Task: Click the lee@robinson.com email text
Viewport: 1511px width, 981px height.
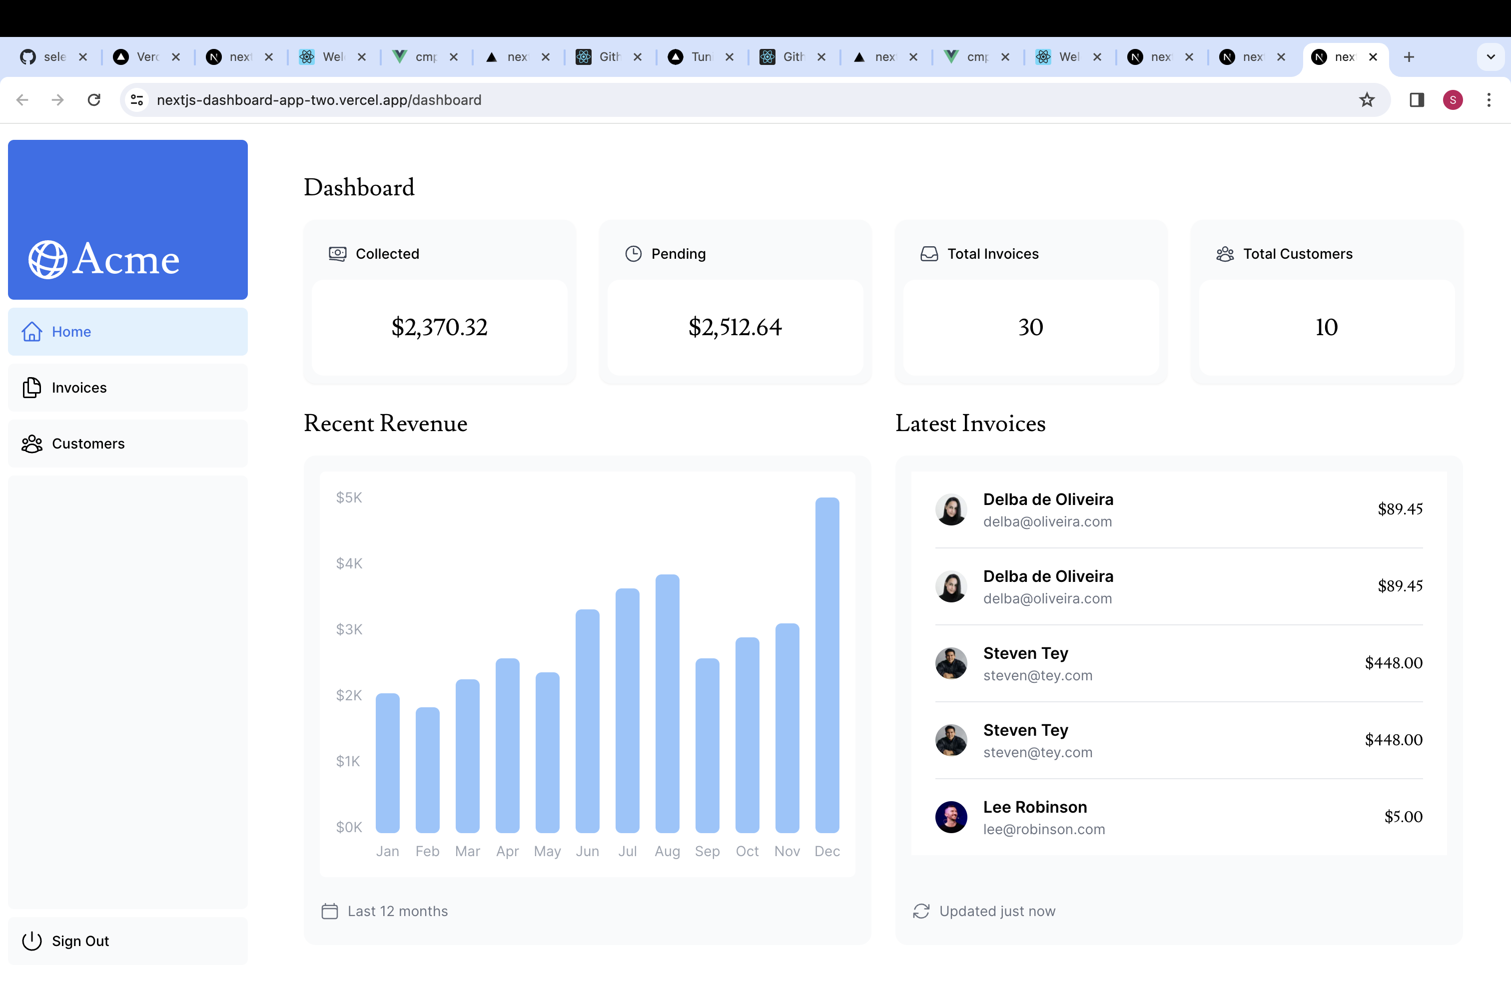Action: coord(1044,829)
